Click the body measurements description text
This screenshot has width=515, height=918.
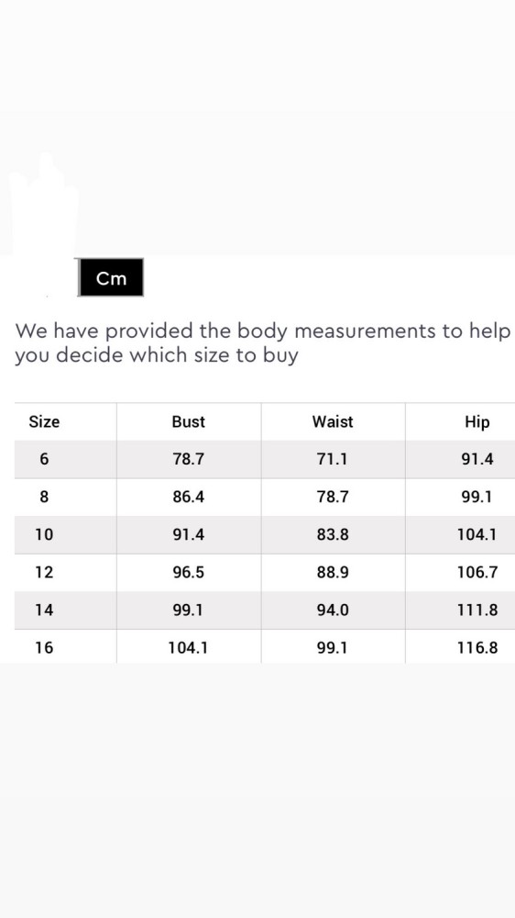(263, 343)
